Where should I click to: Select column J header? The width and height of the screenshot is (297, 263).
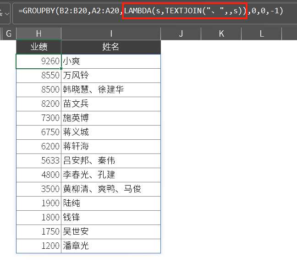(x=181, y=34)
